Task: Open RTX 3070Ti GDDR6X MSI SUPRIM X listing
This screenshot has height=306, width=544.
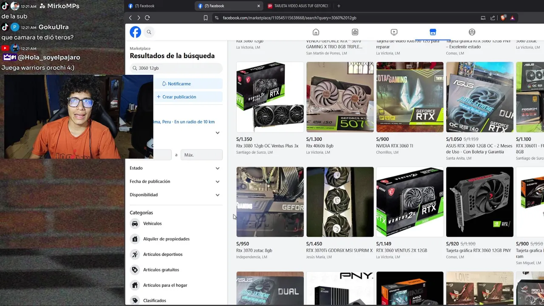Action: 339,250
